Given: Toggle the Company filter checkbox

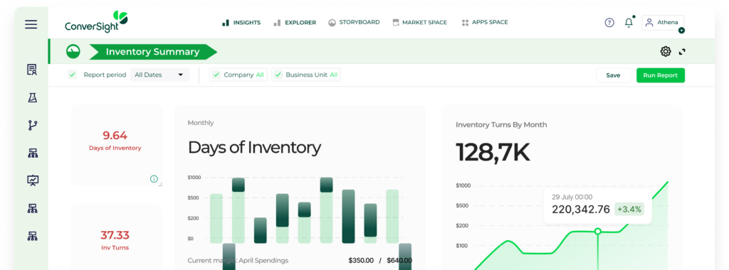Looking at the screenshot, I should [216, 75].
